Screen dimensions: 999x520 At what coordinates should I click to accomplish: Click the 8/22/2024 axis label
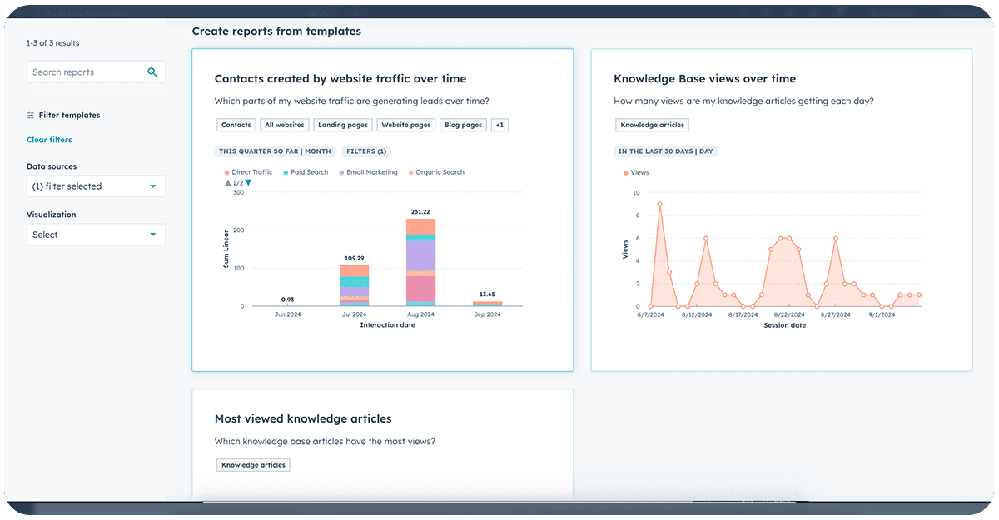click(789, 314)
